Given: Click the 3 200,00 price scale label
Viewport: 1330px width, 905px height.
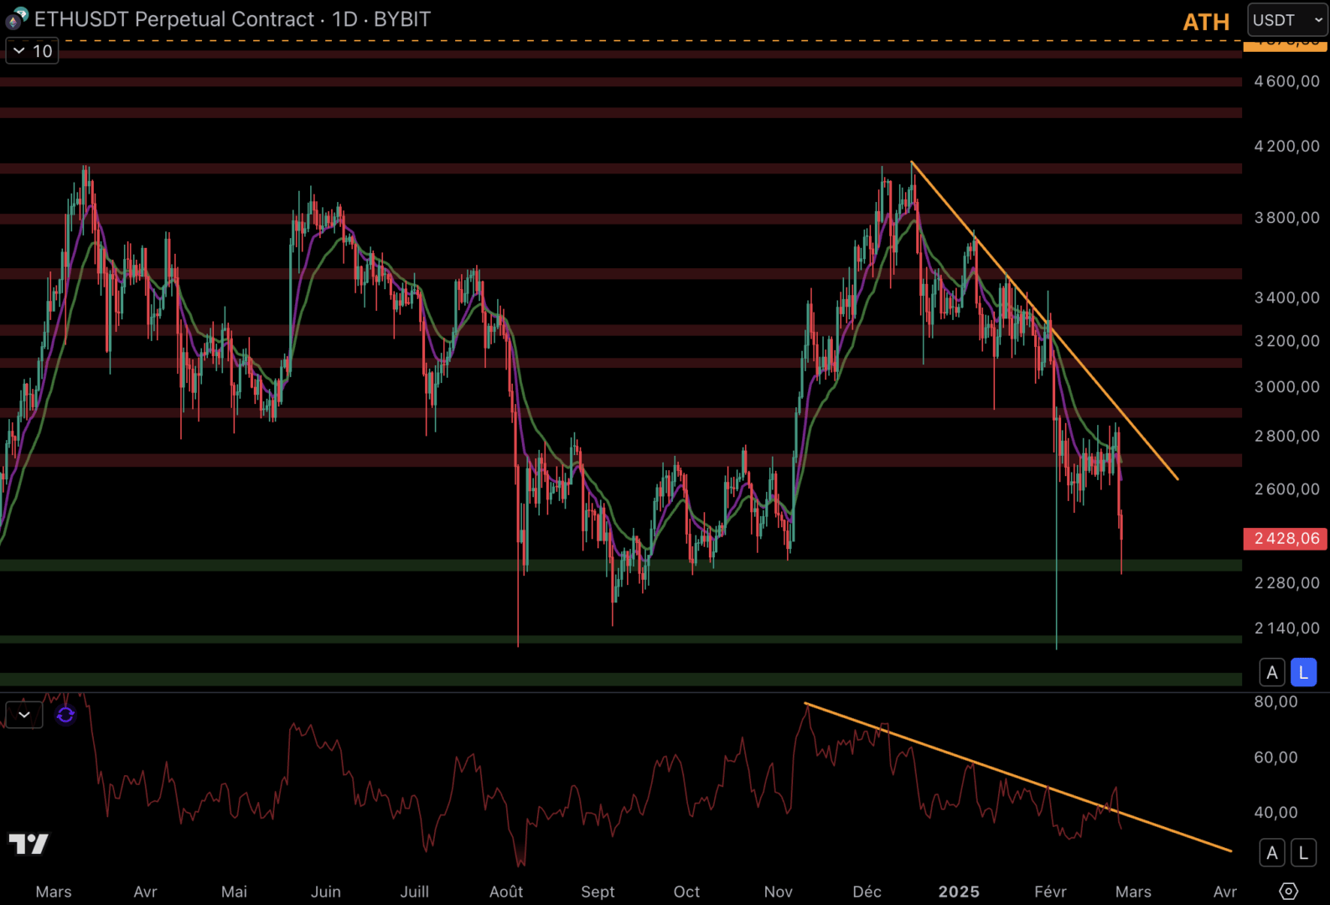Looking at the screenshot, I should [x=1286, y=341].
